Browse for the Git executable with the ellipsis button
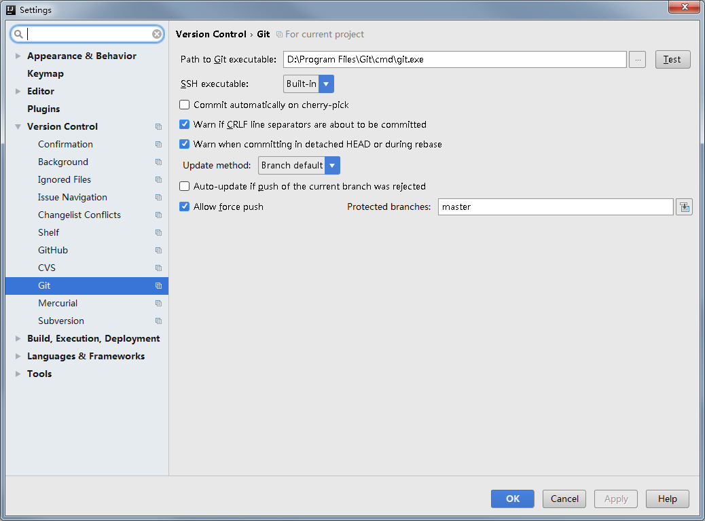 coord(637,59)
